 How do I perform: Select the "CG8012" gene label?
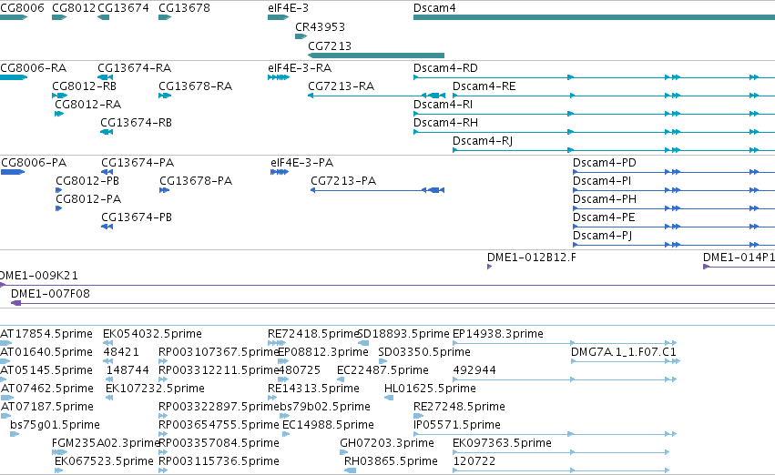74,8
